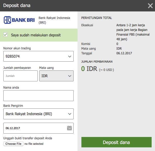Screen dimensions: 155x151
Task: Click the Choose File upload button
Action: [13, 144]
